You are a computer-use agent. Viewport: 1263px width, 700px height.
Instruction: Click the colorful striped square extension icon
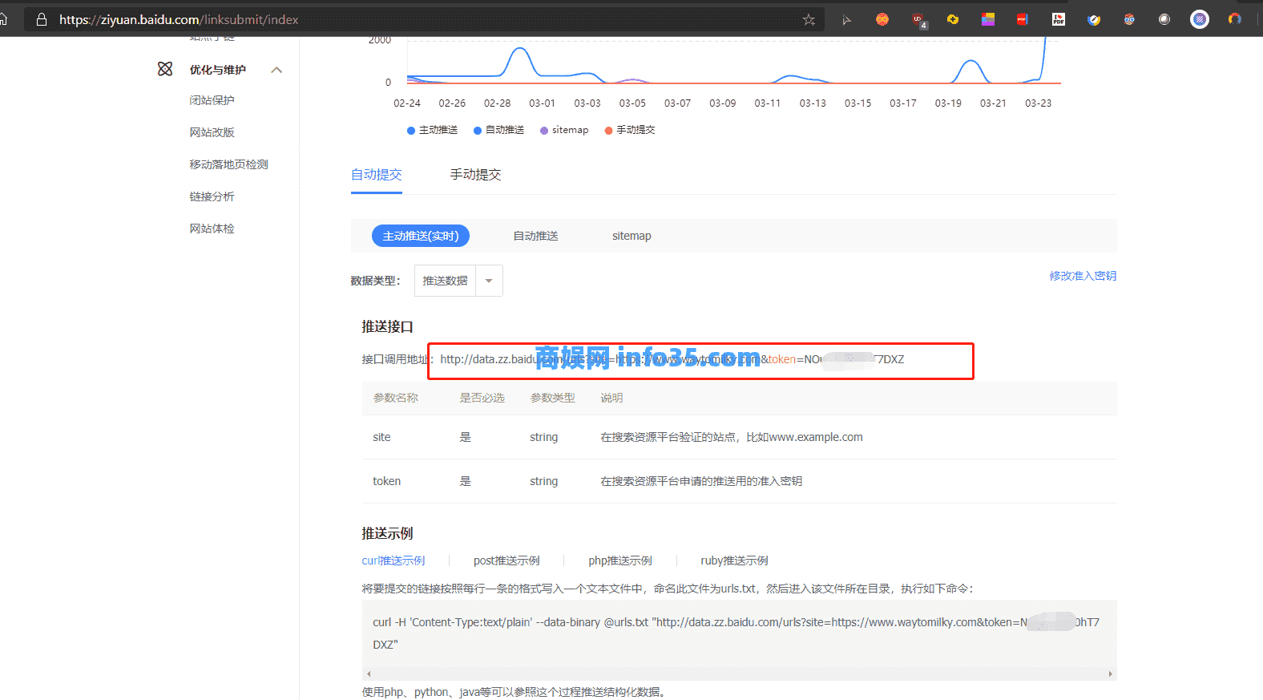[988, 19]
